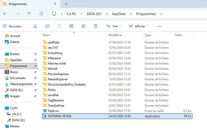Click the NOTEPAD-XP.EXE application icon

tap(45, 116)
